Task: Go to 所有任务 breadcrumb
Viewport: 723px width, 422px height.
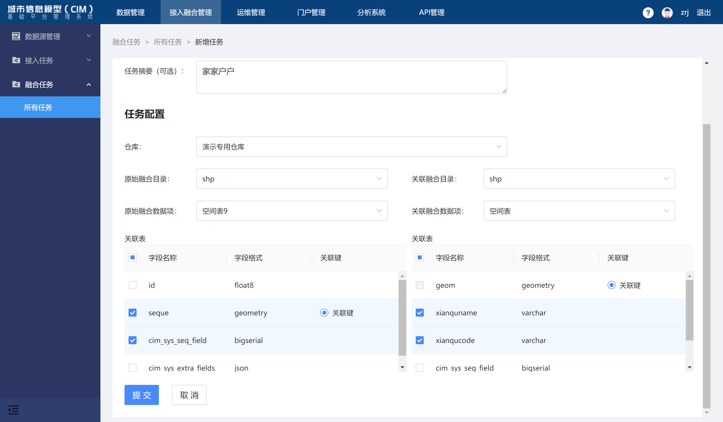Action: 167,42
